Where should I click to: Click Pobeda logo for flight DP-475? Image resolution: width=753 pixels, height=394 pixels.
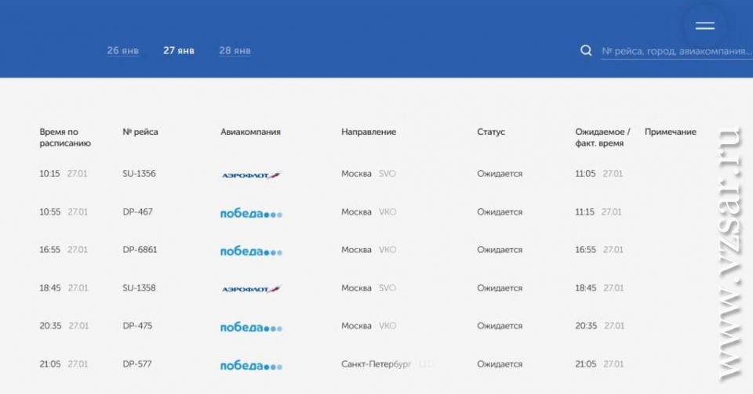251,327
